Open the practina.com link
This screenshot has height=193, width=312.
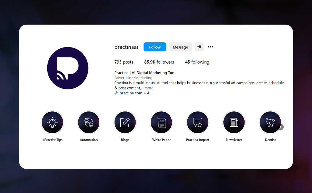tap(131, 93)
